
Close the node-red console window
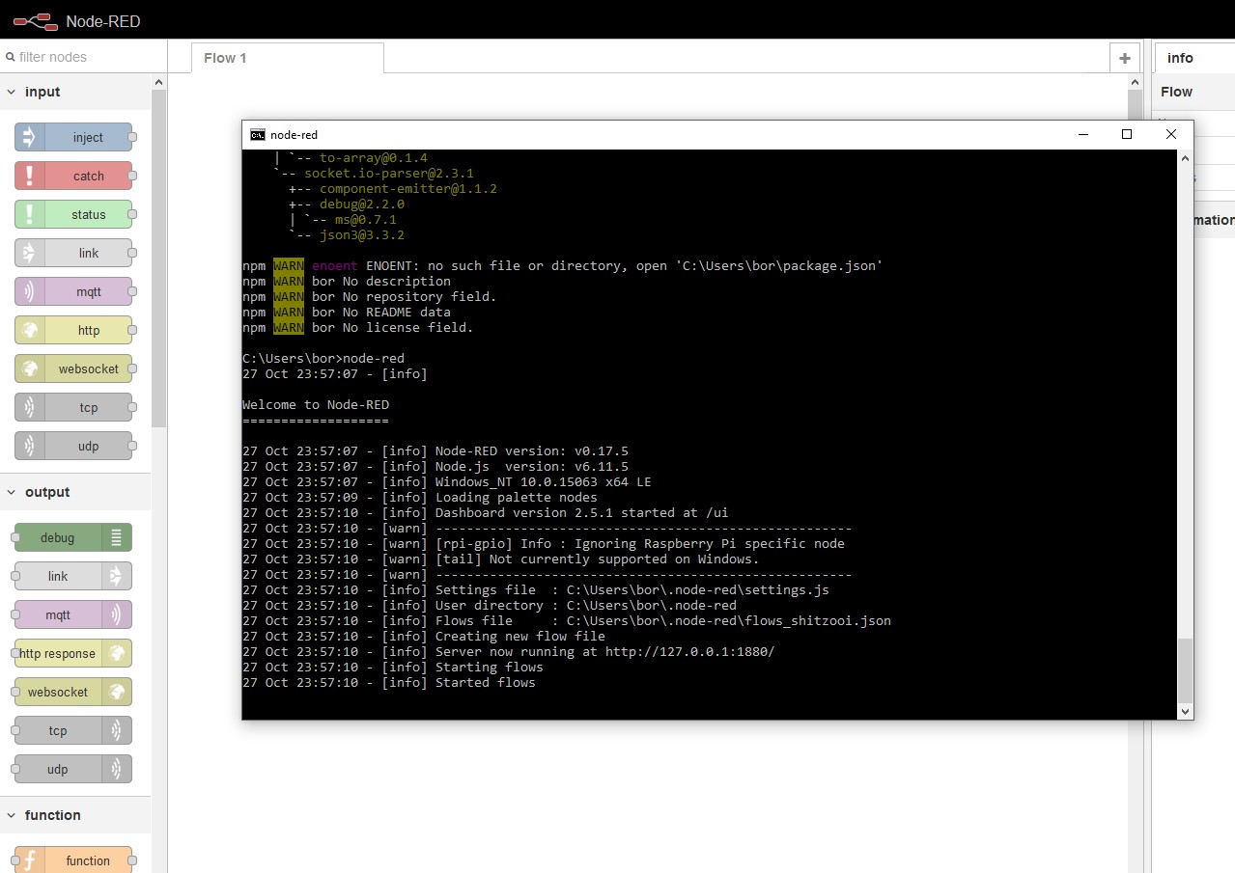1171,134
